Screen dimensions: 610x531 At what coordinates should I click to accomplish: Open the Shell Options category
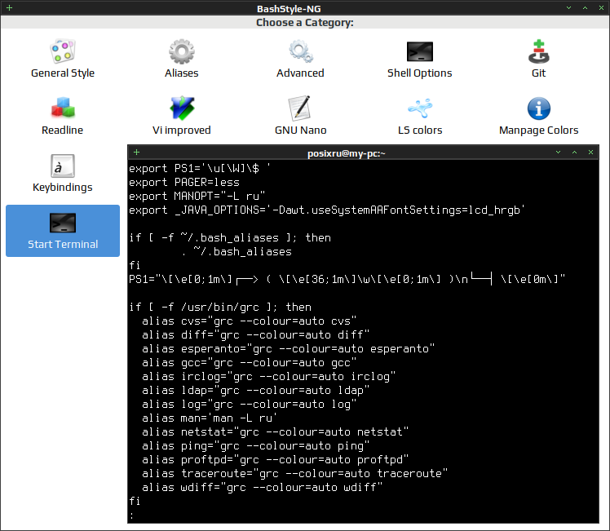coord(419,59)
